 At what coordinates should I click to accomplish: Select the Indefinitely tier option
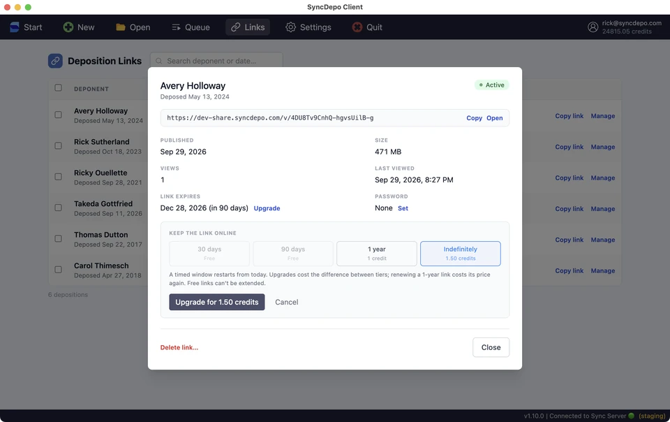click(460, 254)
